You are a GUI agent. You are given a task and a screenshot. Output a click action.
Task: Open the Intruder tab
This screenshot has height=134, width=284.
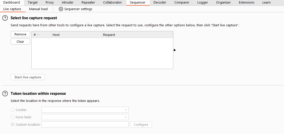pos(68,3)
